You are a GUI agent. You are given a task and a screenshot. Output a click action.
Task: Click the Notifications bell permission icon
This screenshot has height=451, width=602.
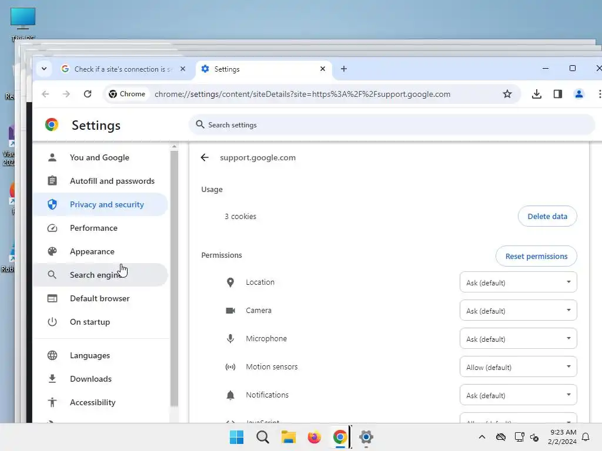(x=230, y=395)
